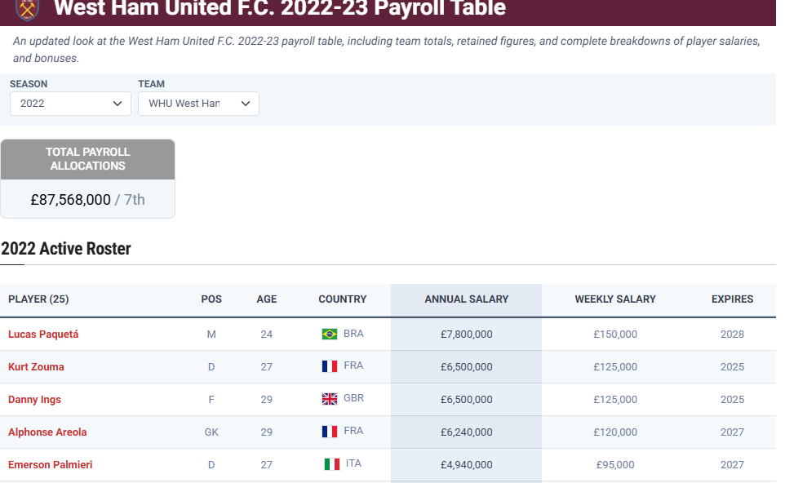Click BRA country code text

[x=353, y=334]
